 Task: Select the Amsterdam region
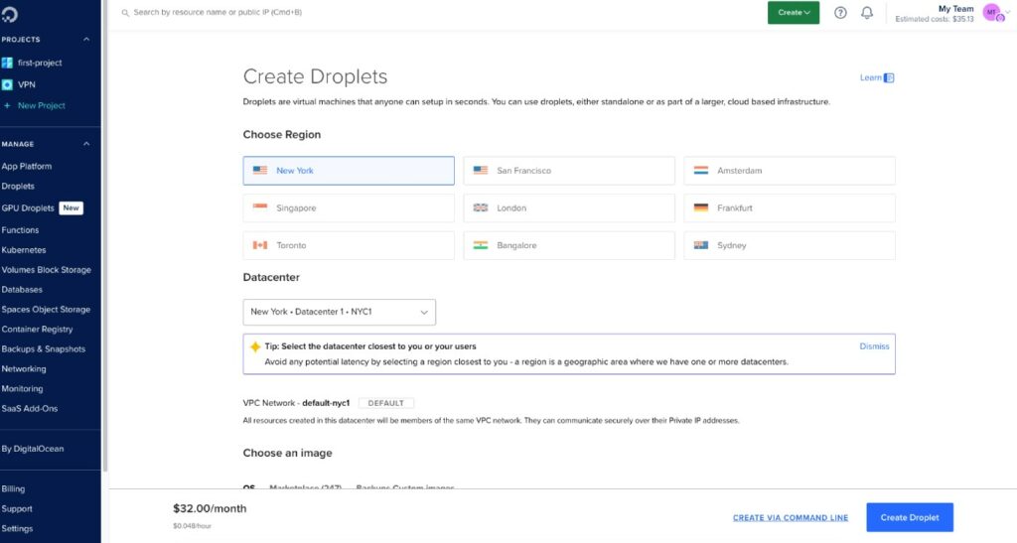[790, 171]
